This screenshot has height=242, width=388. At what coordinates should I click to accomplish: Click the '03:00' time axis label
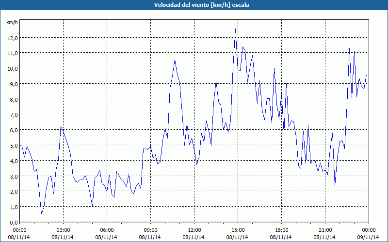64,230
